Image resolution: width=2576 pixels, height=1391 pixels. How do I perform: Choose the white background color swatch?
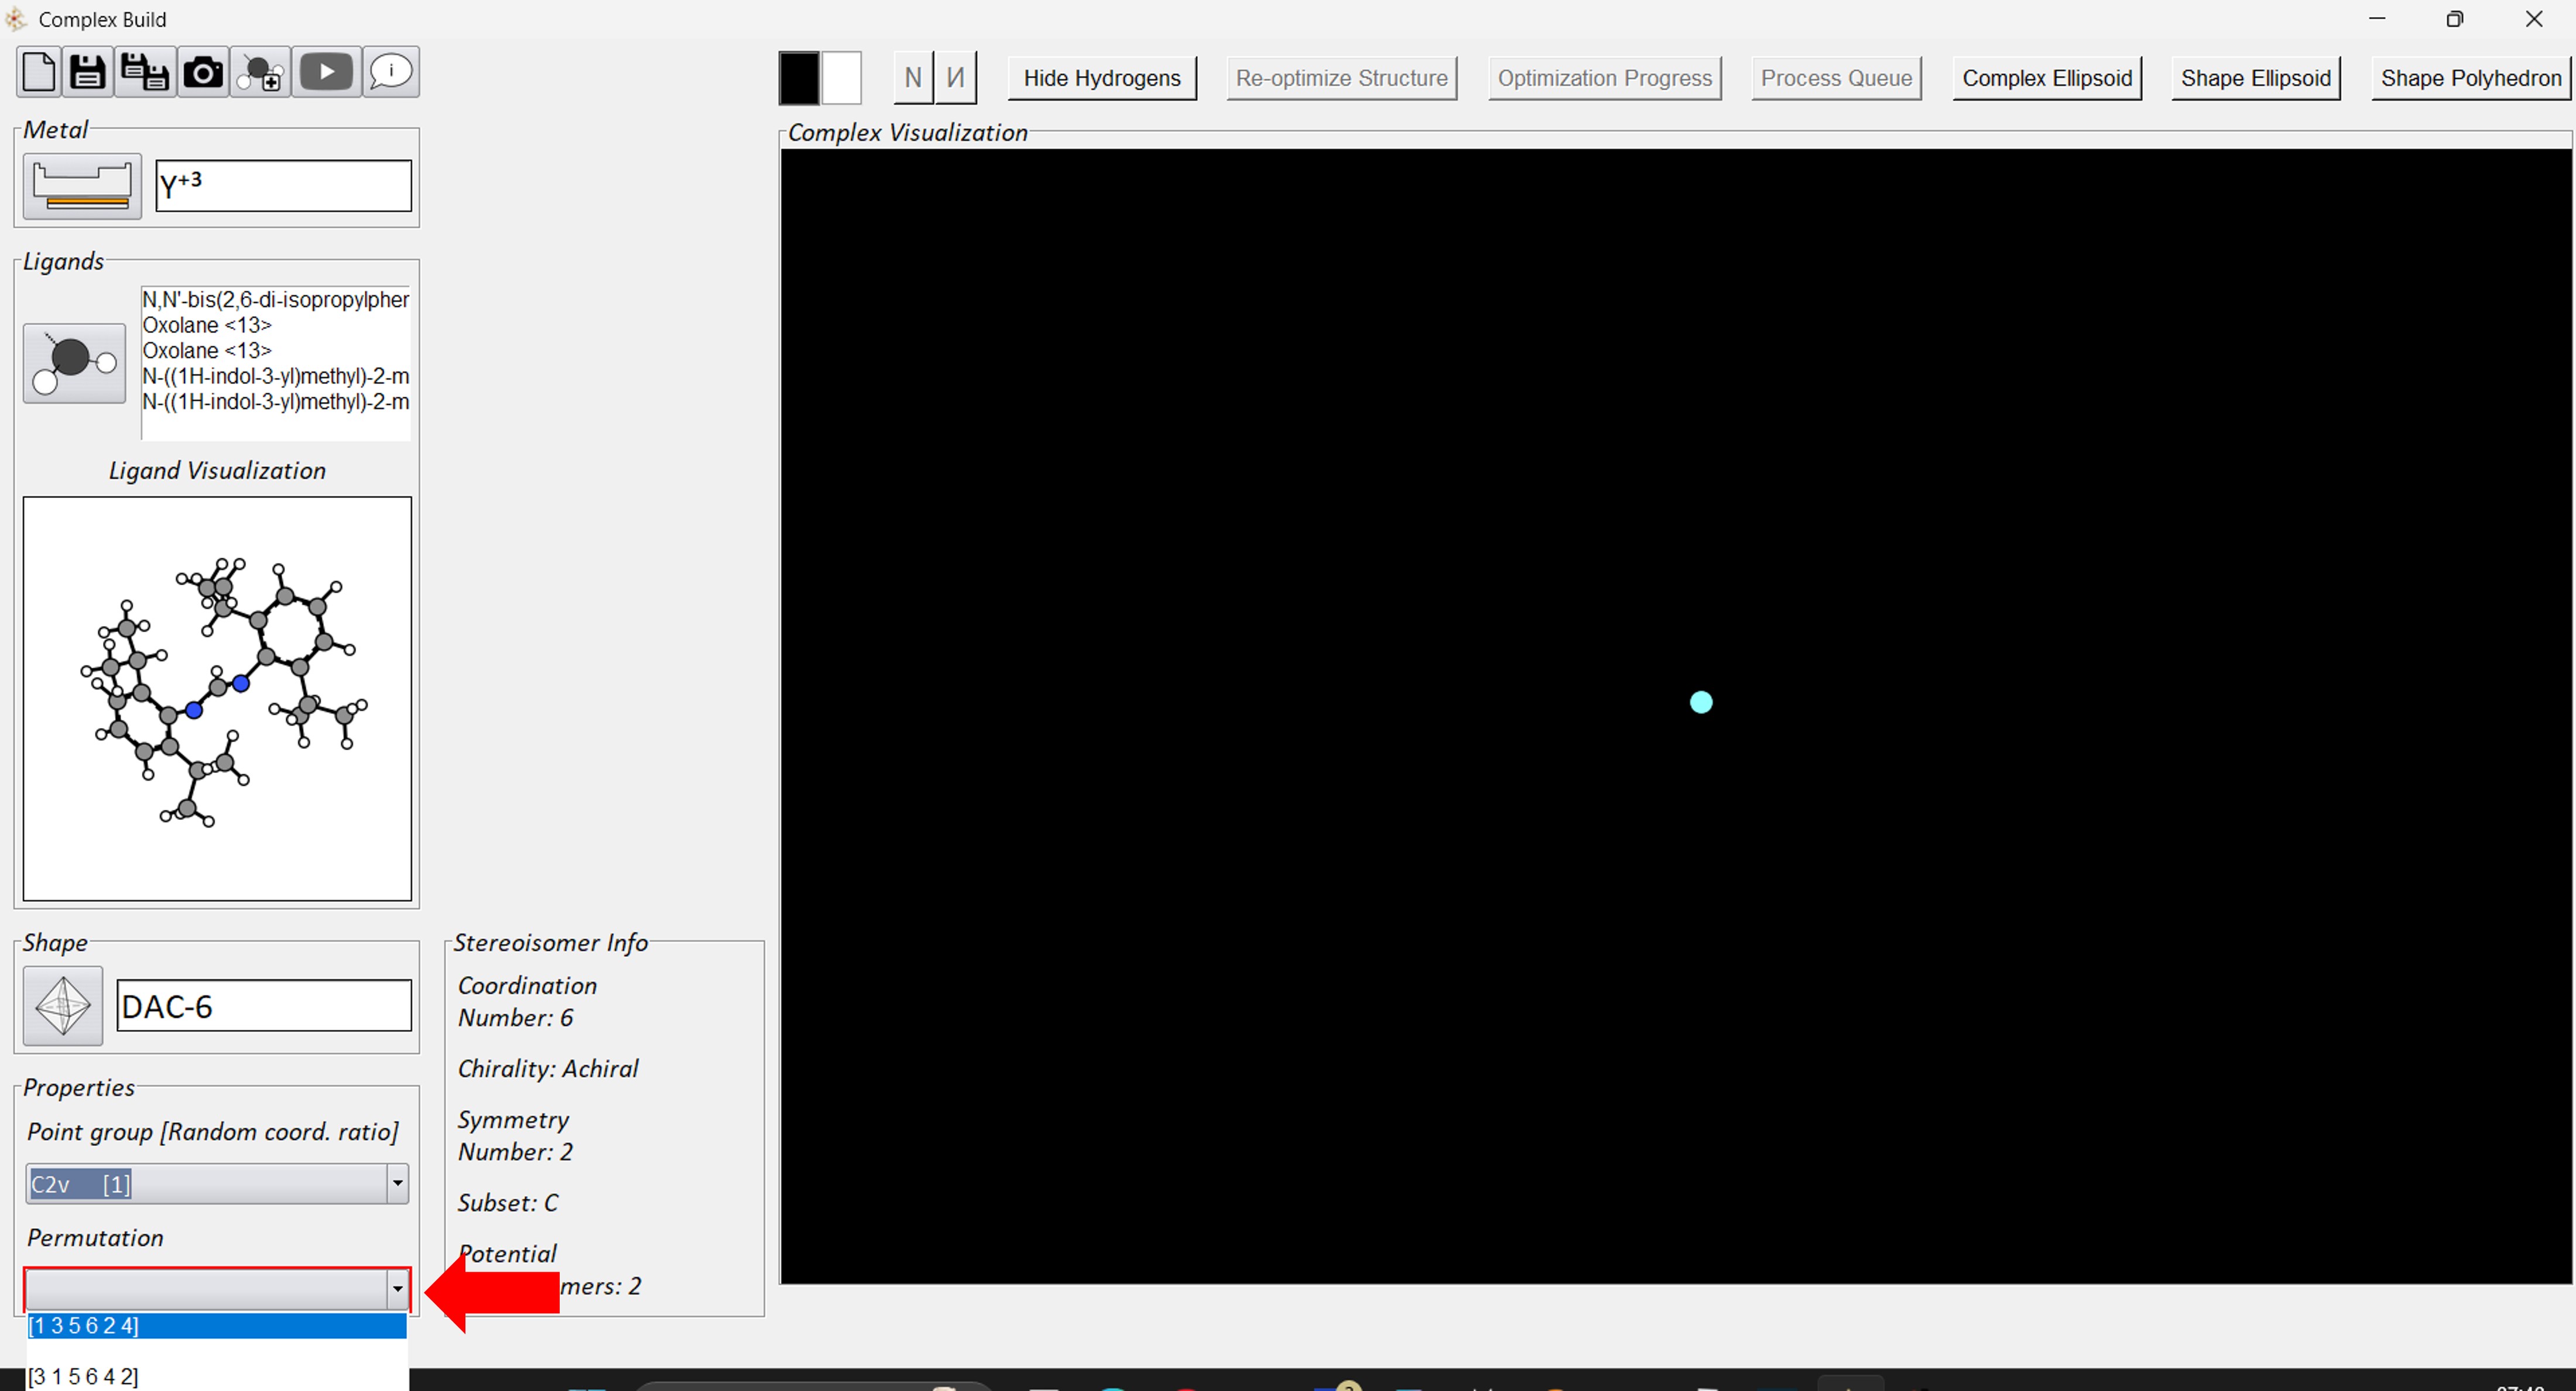coord(841,78)
